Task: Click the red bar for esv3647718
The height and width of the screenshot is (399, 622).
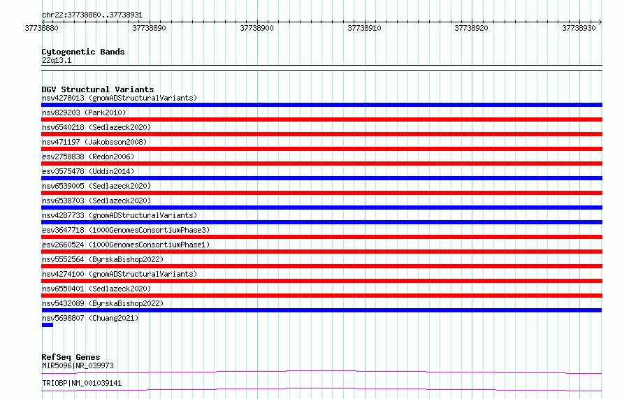Action: 321,237
